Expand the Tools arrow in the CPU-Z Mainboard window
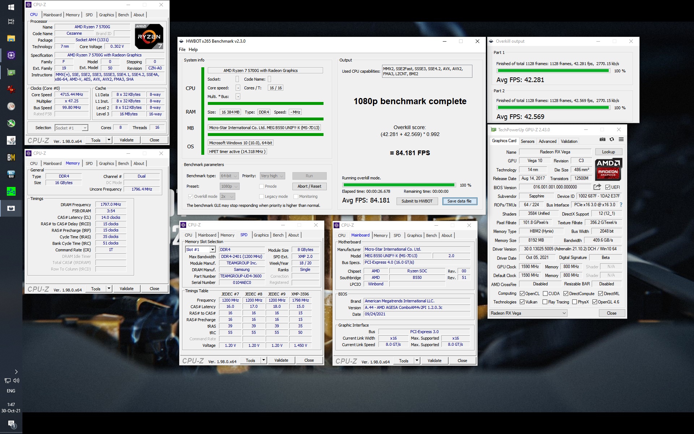Viewport: 694px width, 434px height. point(417,361)
